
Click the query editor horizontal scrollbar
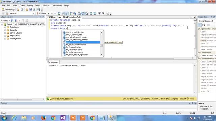(112, 58)
